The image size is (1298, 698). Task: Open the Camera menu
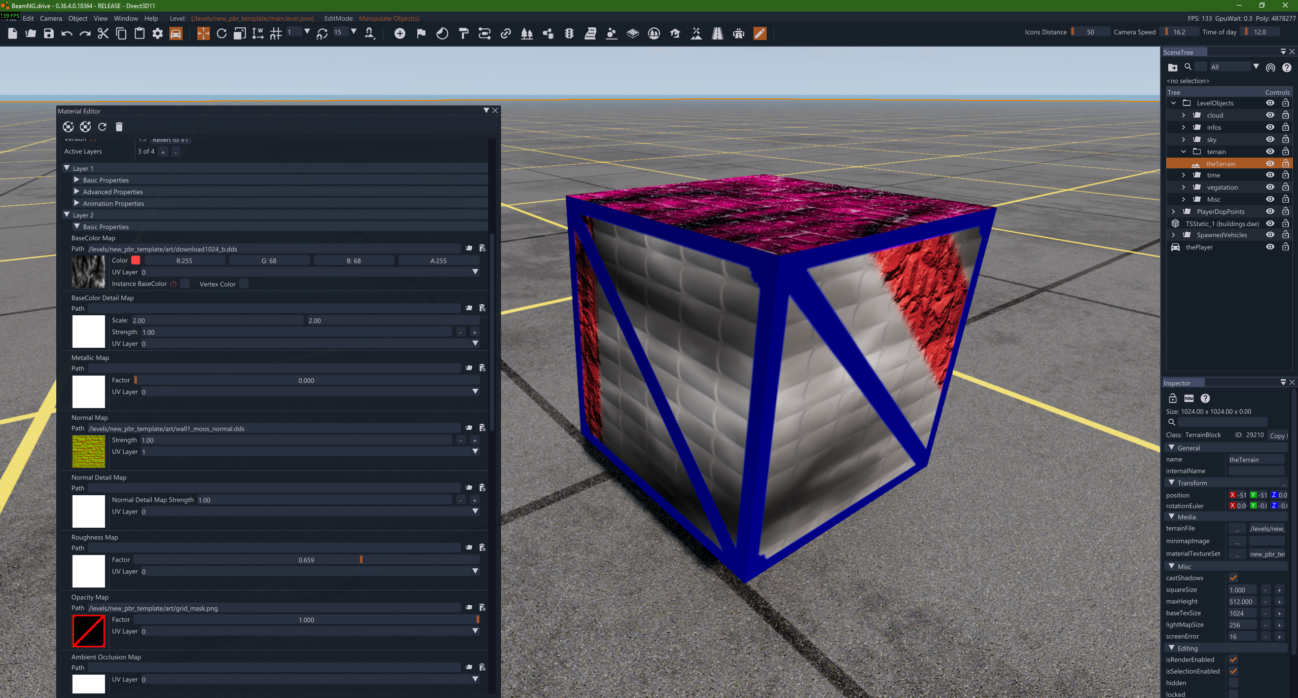[51, 18]
